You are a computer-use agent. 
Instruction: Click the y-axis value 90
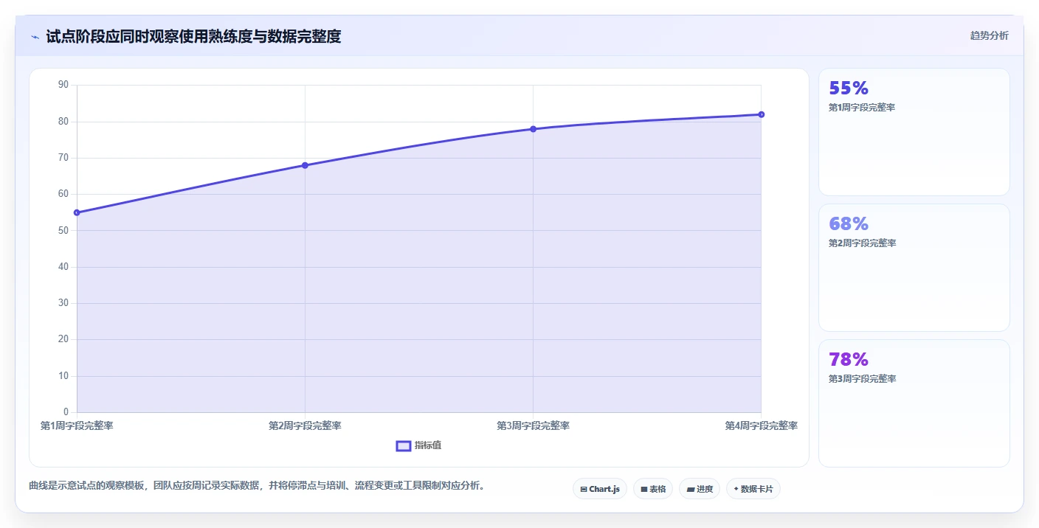(x=63, y=85)
